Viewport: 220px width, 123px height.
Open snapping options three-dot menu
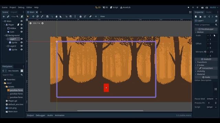pyautogui.click(x=75, y=16)
